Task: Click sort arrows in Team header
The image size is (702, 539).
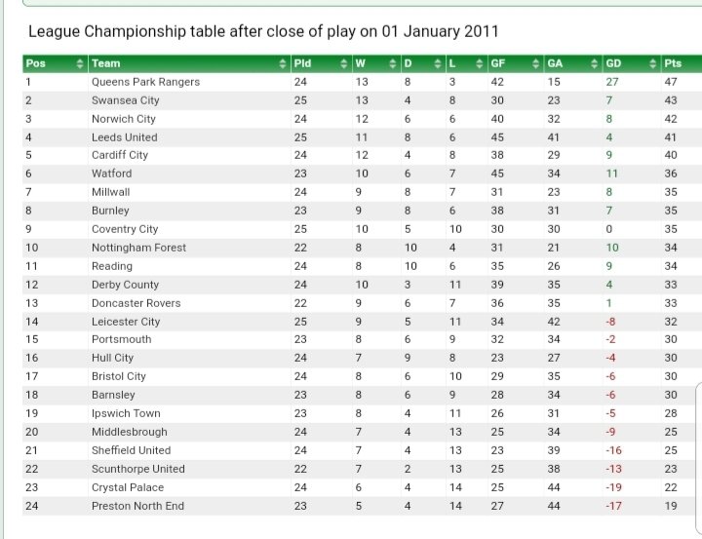Action: [283, 63]
